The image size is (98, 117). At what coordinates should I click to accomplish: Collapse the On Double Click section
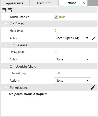click(6, 66)
